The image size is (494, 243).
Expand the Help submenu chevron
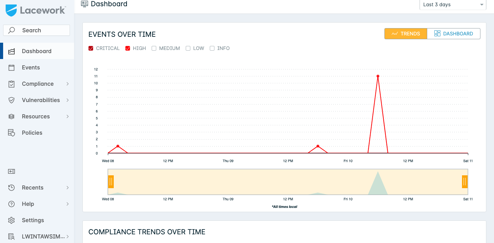coord(67,204)
